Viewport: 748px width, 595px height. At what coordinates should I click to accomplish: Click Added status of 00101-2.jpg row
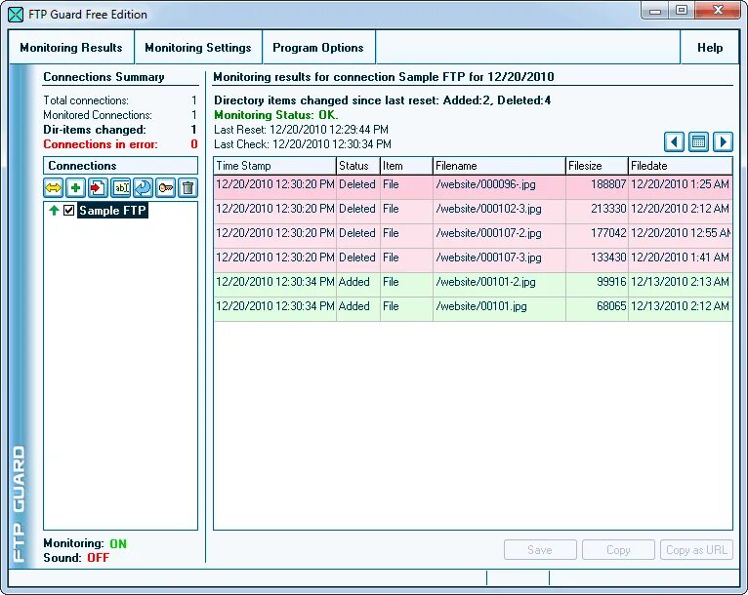point(353,282)
